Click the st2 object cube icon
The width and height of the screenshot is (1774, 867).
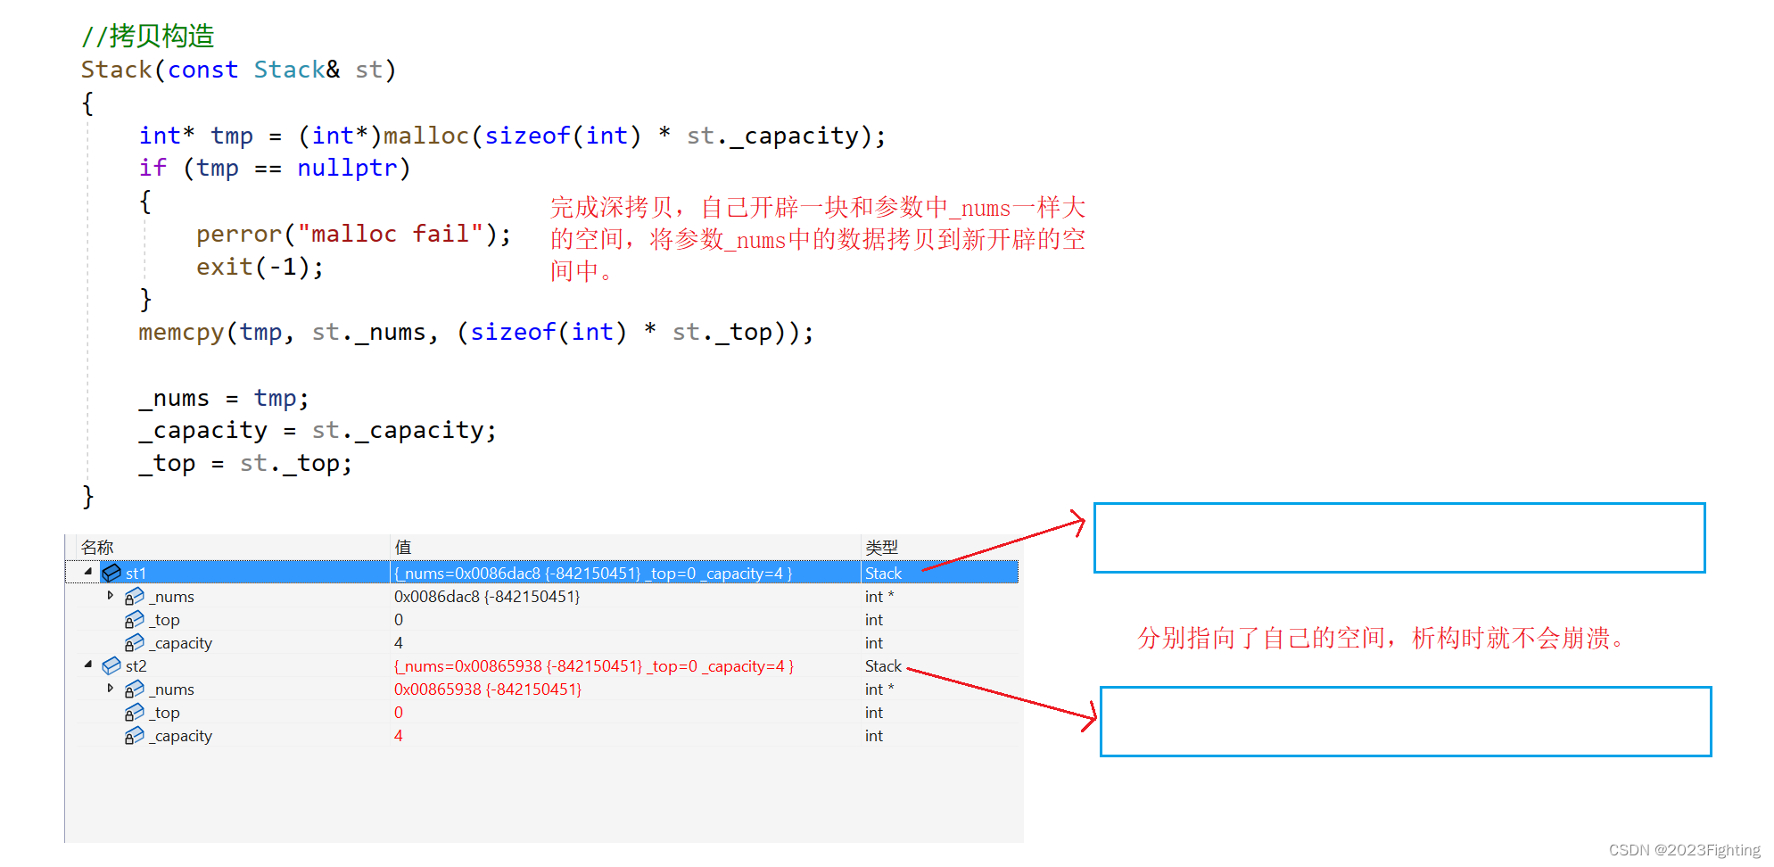111,665
